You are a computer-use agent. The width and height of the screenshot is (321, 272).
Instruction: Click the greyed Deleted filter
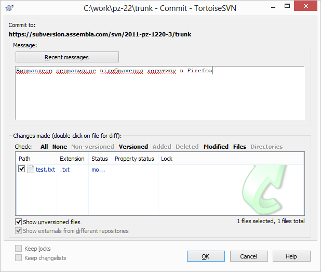(x=187, y=147)
